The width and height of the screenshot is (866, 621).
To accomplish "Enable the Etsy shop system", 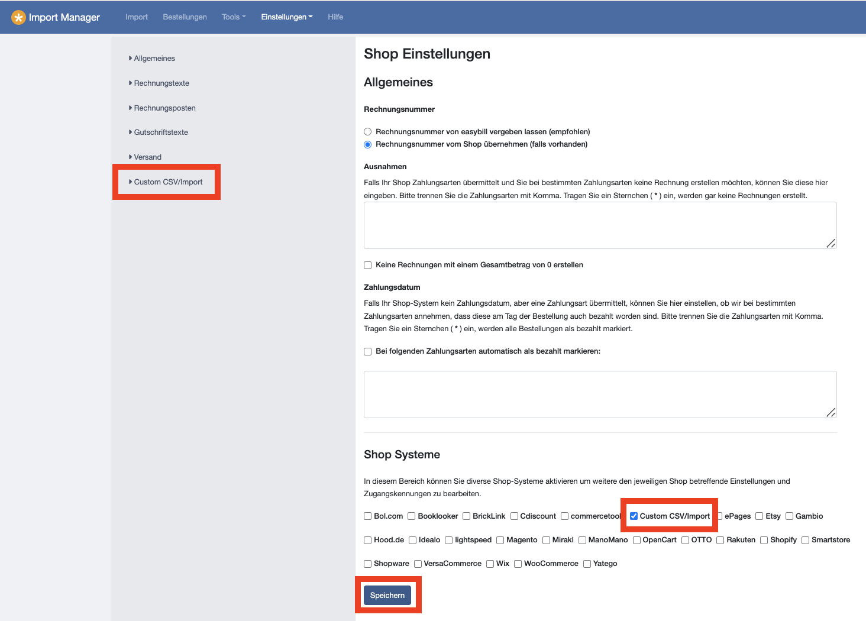I will (x=759, y=516).
